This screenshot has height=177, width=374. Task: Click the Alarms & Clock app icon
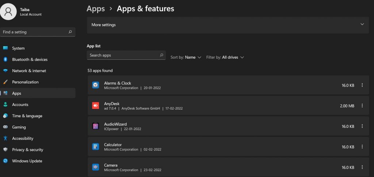[95, 85]
